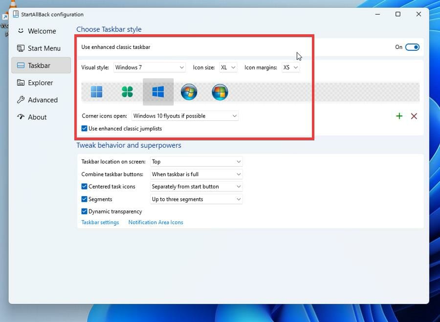The image size is (440, 322).
Task: Close the StartAllBack configuration window
Action: tap(418, 14)
